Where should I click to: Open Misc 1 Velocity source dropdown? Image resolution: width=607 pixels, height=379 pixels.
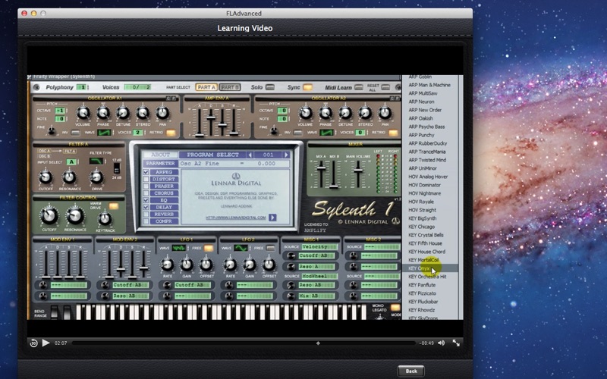pos(319,247)
